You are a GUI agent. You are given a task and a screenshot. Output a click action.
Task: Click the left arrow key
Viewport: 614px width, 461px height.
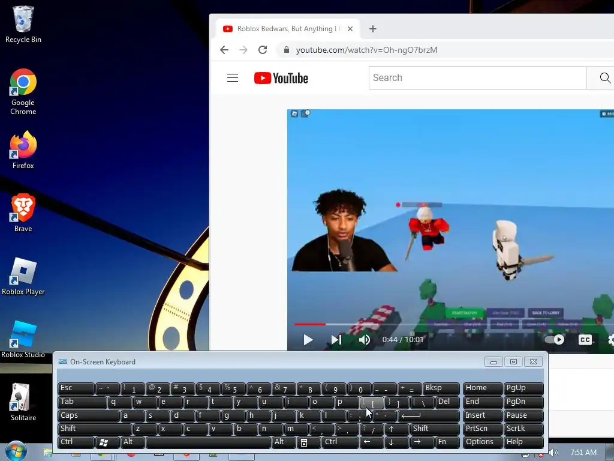(372, 442)
